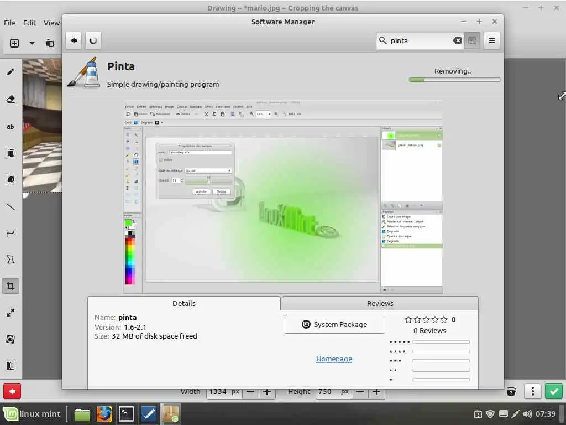Open the Software Manager hamburger menu
The height and width of the screenshot is (425, 566).
[x=491, y=40]
